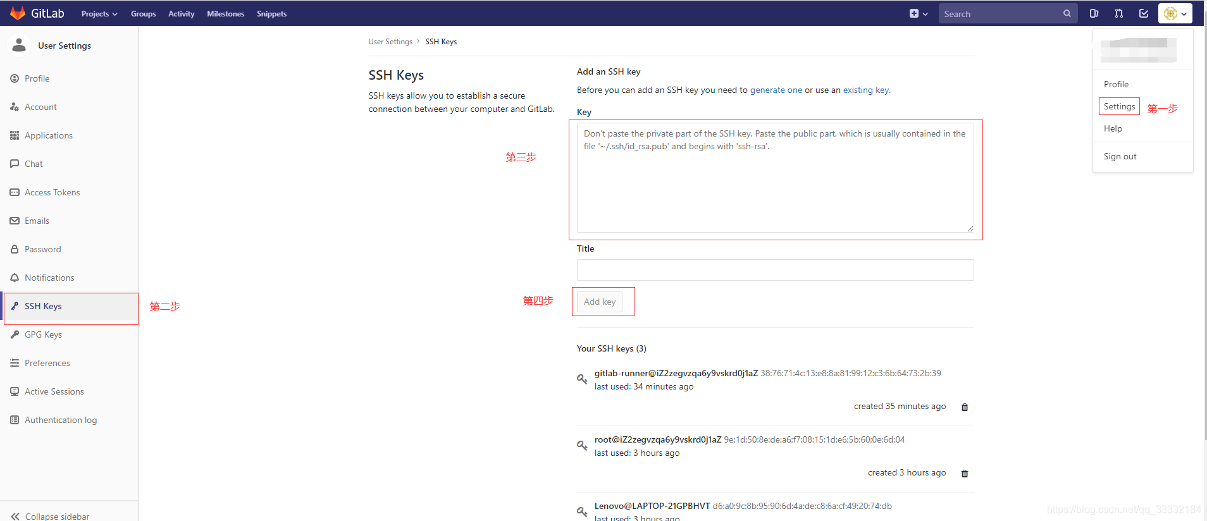Select Settings in user dropdown menu
The width and height of the screenshot is (1207, 521).
[x=1119, y=106]
